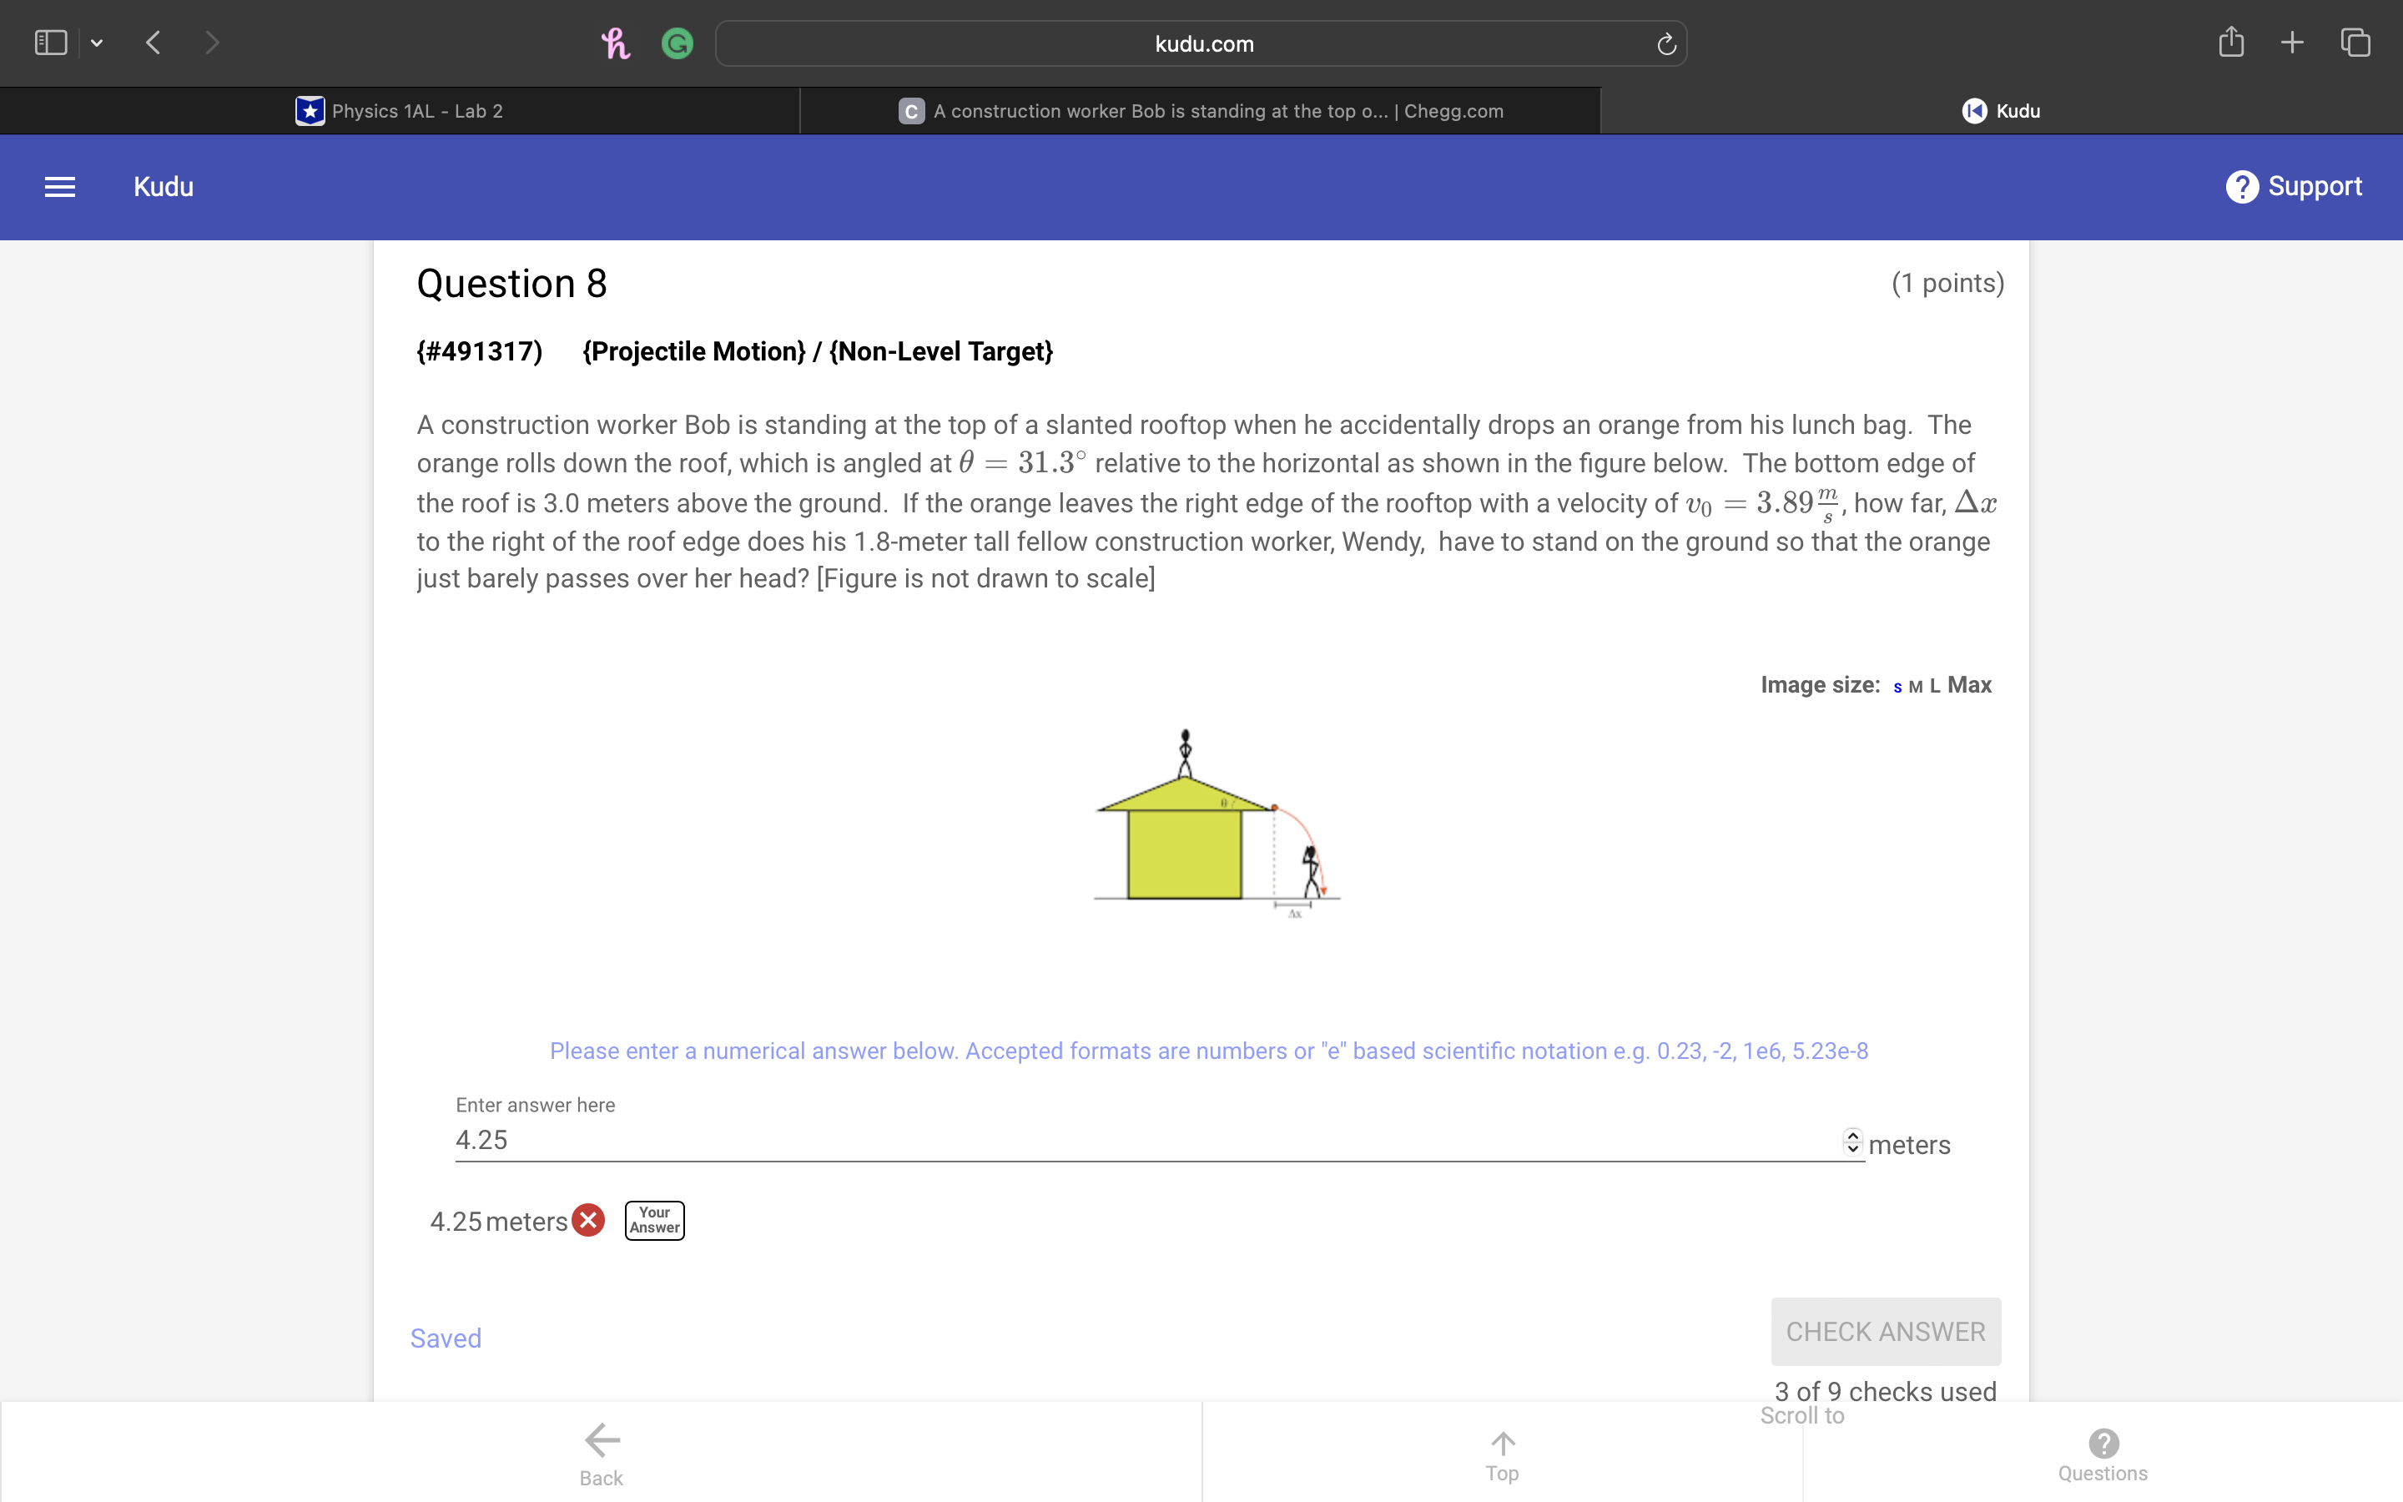Click the answer input field
2403x1502 pixels.
point(1142,1141)
